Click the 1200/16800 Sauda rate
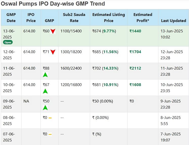Image resolution: width=189 pixels, height=145 pixels. pyautogui.click(x=71, y=85)
